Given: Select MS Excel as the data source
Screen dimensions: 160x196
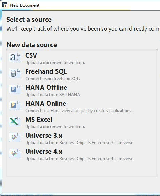Looking at the screenshot, I should (39, 120).
